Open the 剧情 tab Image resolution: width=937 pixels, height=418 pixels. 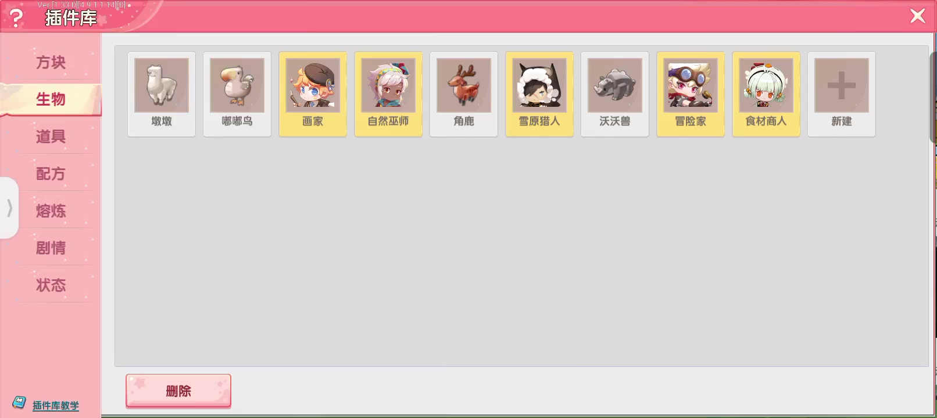tap(51, 248)
